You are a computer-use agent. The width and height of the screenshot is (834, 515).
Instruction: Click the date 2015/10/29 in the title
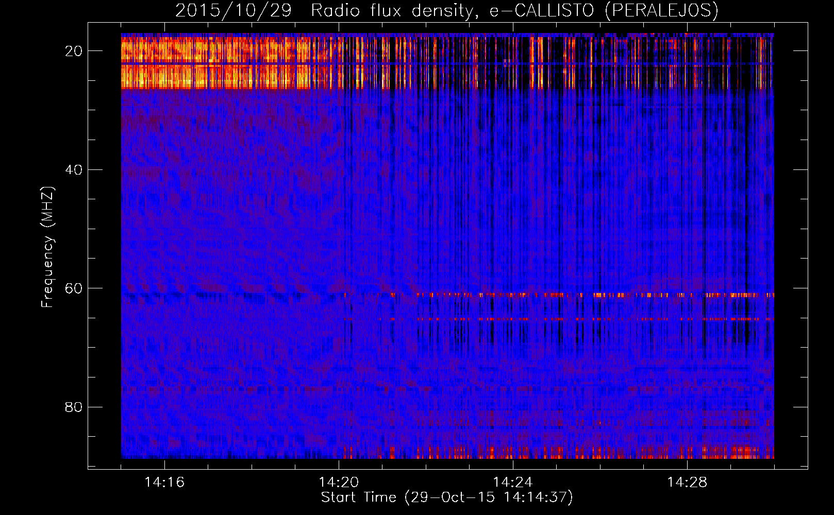(233, 10)
